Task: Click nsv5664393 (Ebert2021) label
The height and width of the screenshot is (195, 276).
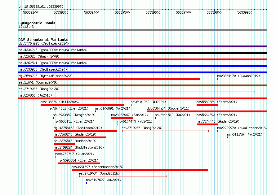Action: [217, 115]
